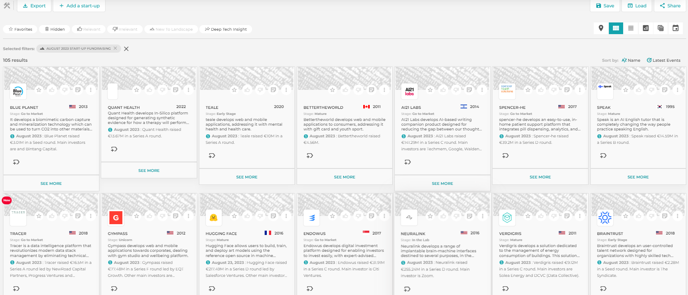Add a tag to Neuralink
The width and height of the screenshot is (688, 295).
click(x=407, y=289)
